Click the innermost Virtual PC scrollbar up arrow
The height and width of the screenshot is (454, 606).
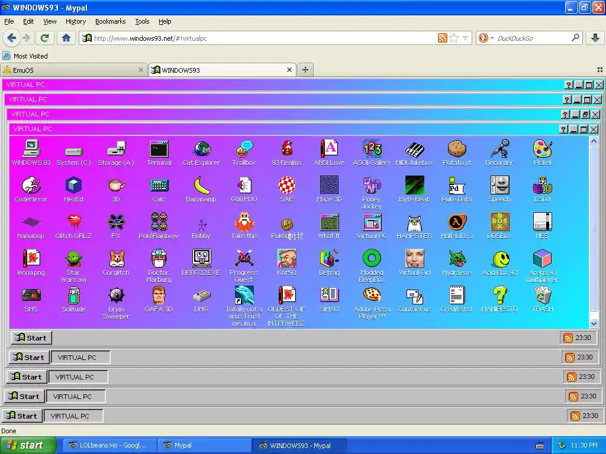pos(594,141)
